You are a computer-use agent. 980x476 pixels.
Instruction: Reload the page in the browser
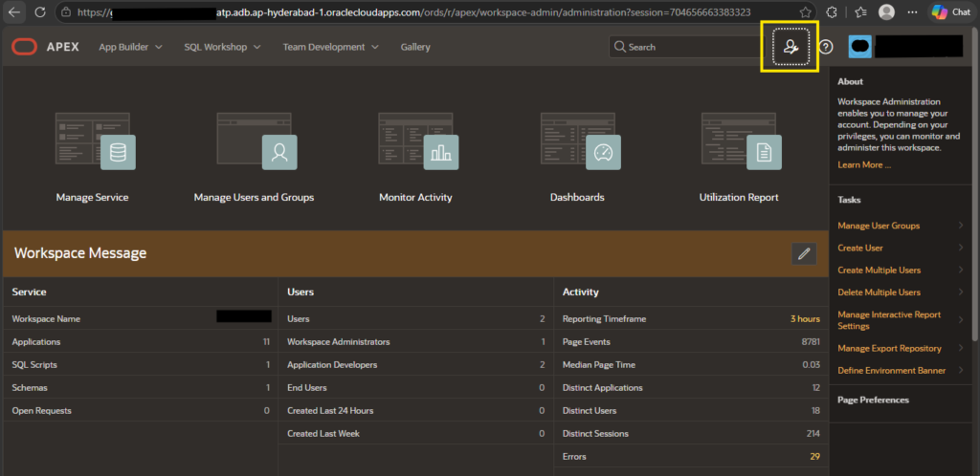(40, 12)
